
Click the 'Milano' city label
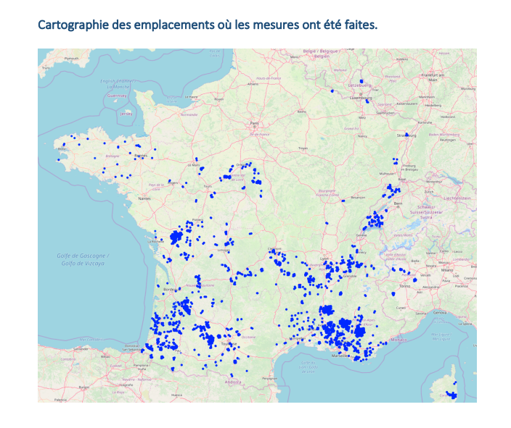(447, 270)
